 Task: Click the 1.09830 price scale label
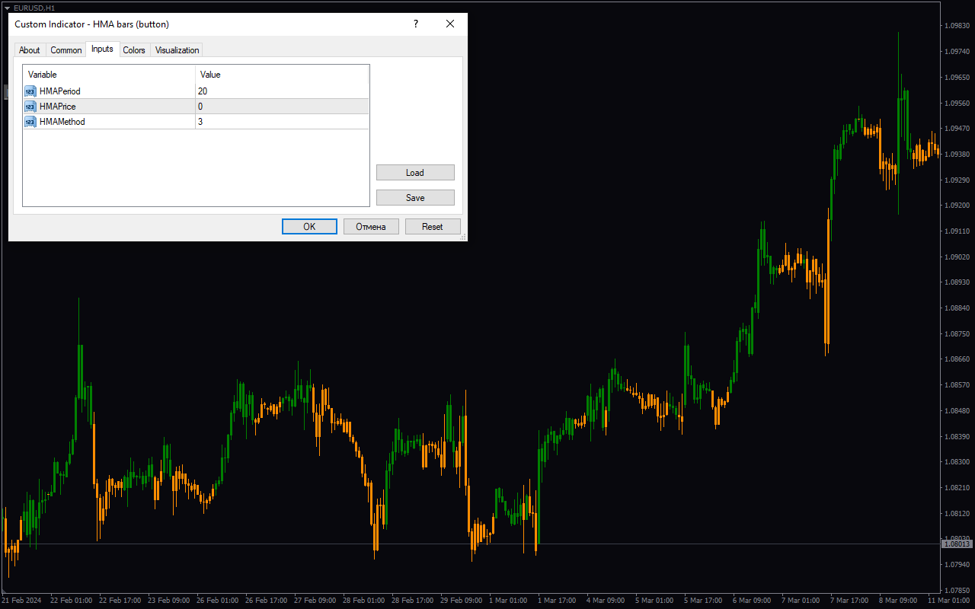pyautogui.click(x=957, y=26)
